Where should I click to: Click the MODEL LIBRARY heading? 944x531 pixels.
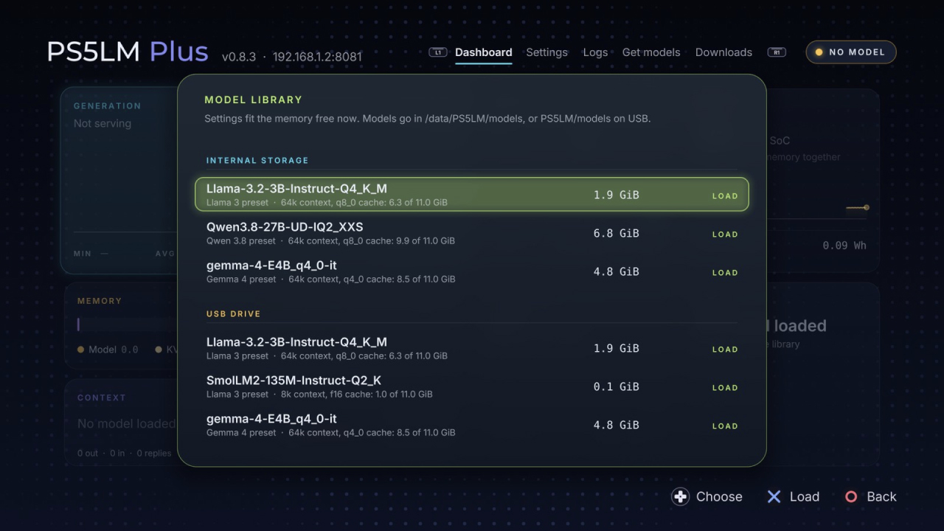coord(253,100)
